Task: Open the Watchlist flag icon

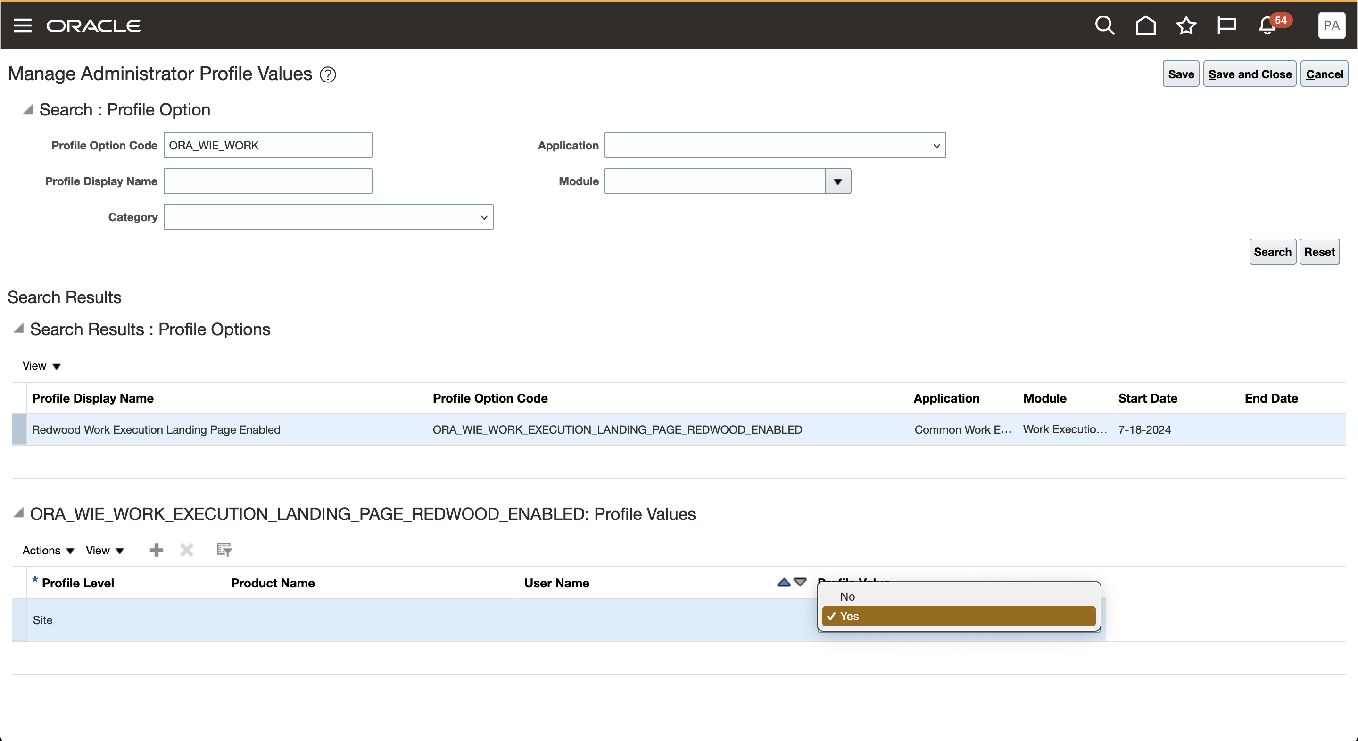Action: (1226, 25)
